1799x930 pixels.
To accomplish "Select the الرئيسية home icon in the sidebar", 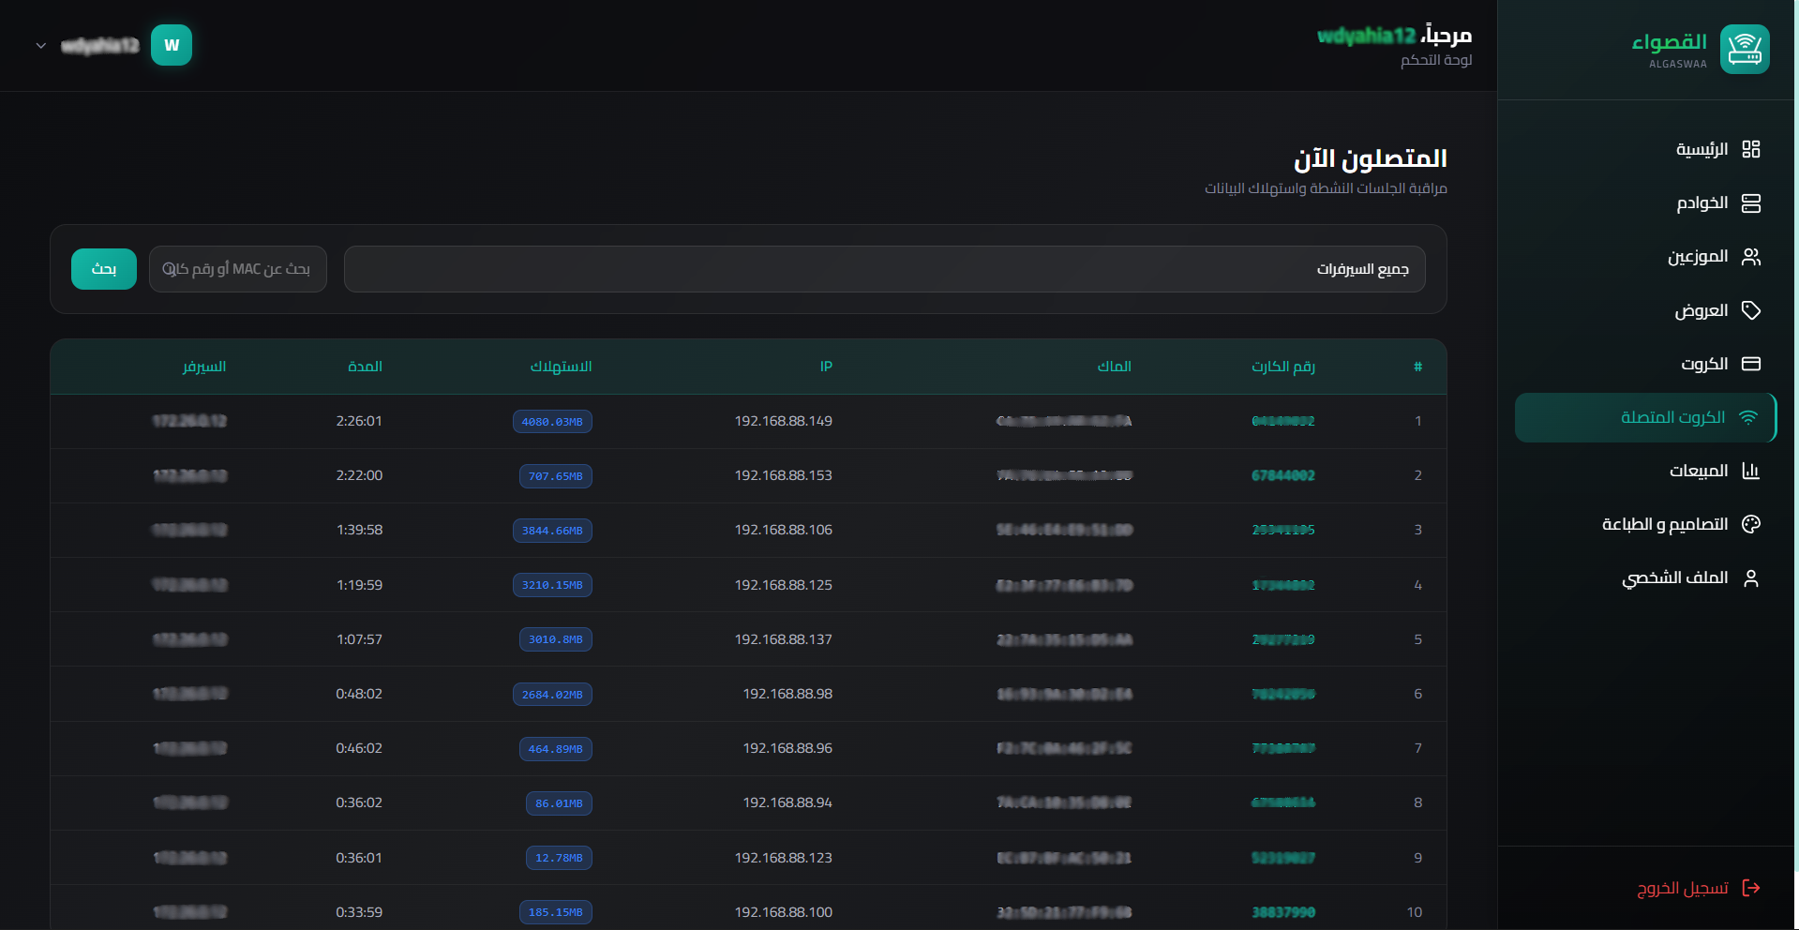I will 1752,148.
